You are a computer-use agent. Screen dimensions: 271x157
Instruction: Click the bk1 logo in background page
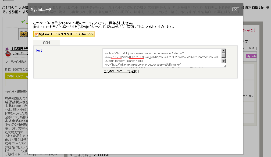[x=23, y=34]
